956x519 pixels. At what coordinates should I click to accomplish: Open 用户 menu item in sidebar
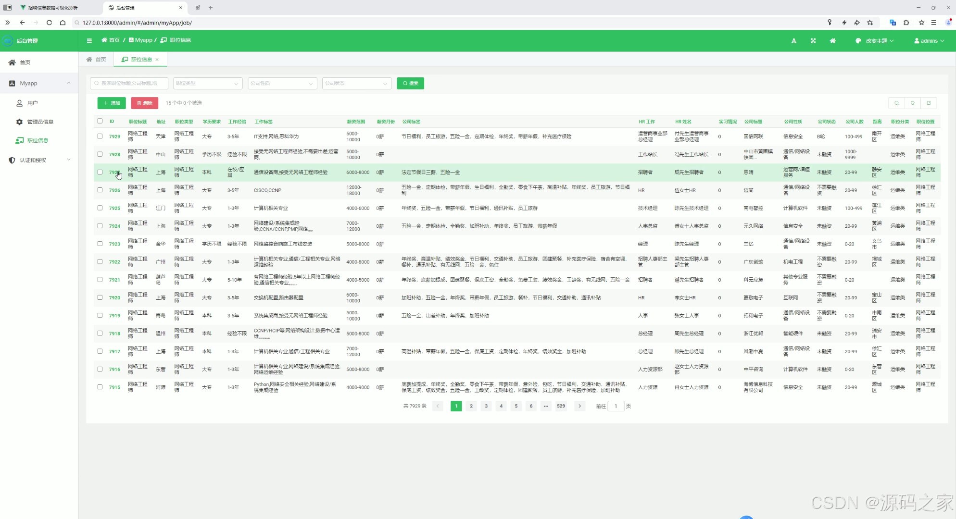(39, 103)
